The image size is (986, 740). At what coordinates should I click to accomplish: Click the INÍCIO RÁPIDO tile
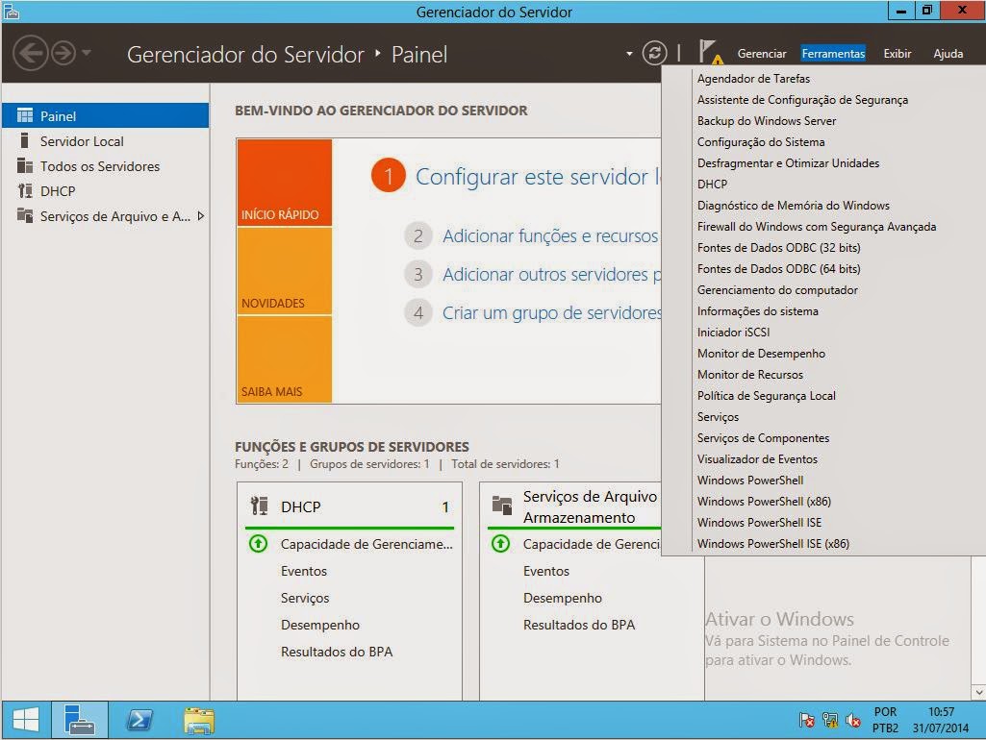tap(284, 183)
